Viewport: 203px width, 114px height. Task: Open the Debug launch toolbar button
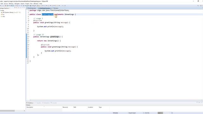tap(23, 6)
